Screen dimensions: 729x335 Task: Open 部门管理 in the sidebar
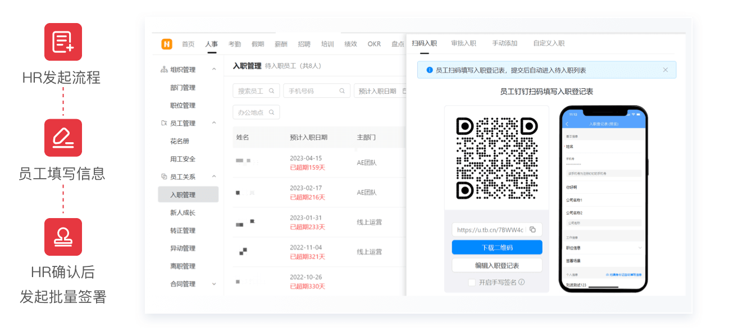[183, 88]
